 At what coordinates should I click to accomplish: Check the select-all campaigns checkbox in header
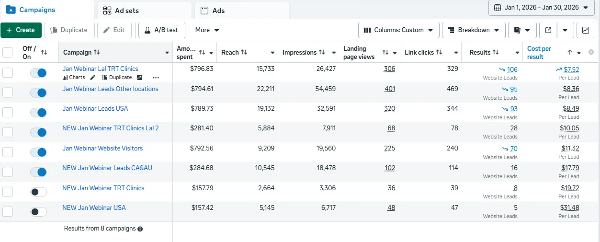tap(8, 52)
